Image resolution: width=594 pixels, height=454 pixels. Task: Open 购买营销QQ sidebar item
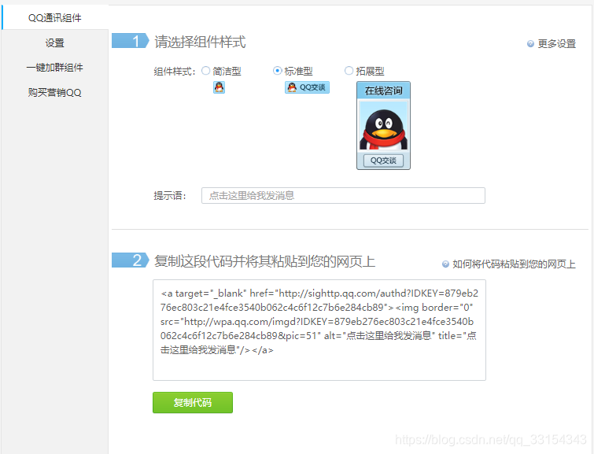click(55, 92)
